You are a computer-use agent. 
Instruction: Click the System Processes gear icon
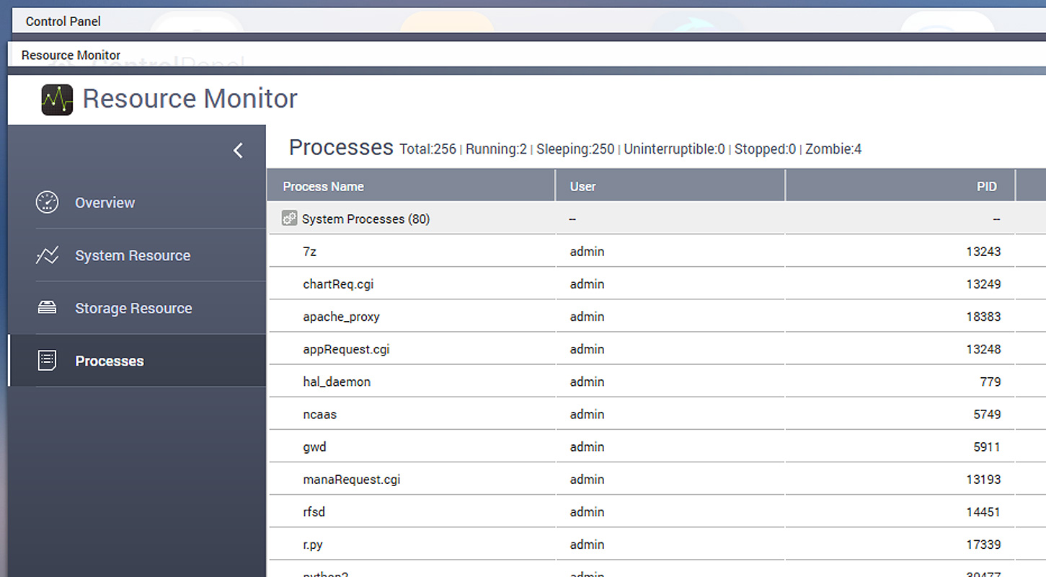[289, 218]
